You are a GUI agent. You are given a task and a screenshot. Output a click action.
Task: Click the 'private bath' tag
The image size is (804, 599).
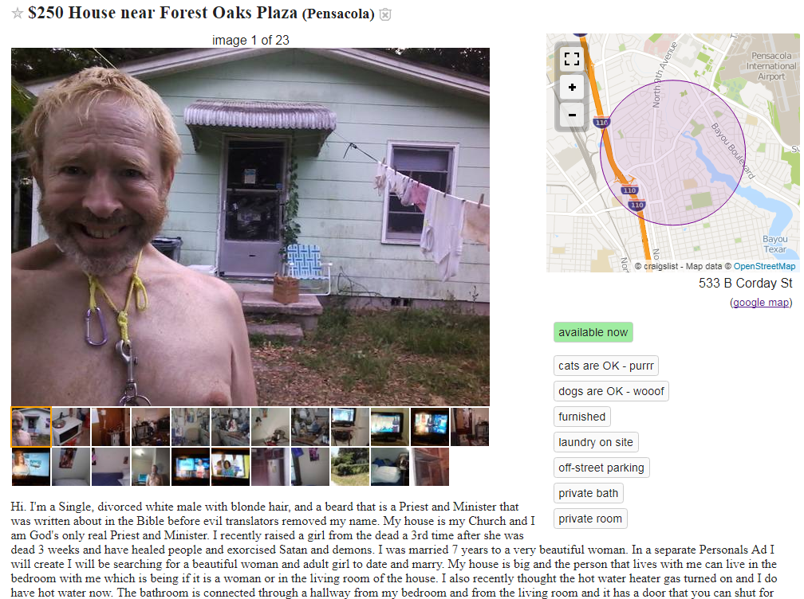point(589,494)
